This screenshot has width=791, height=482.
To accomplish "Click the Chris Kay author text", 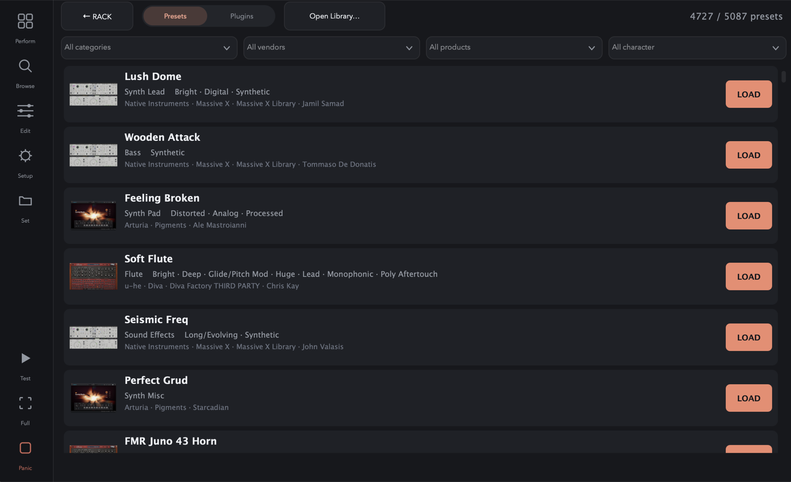I will 283,286.
